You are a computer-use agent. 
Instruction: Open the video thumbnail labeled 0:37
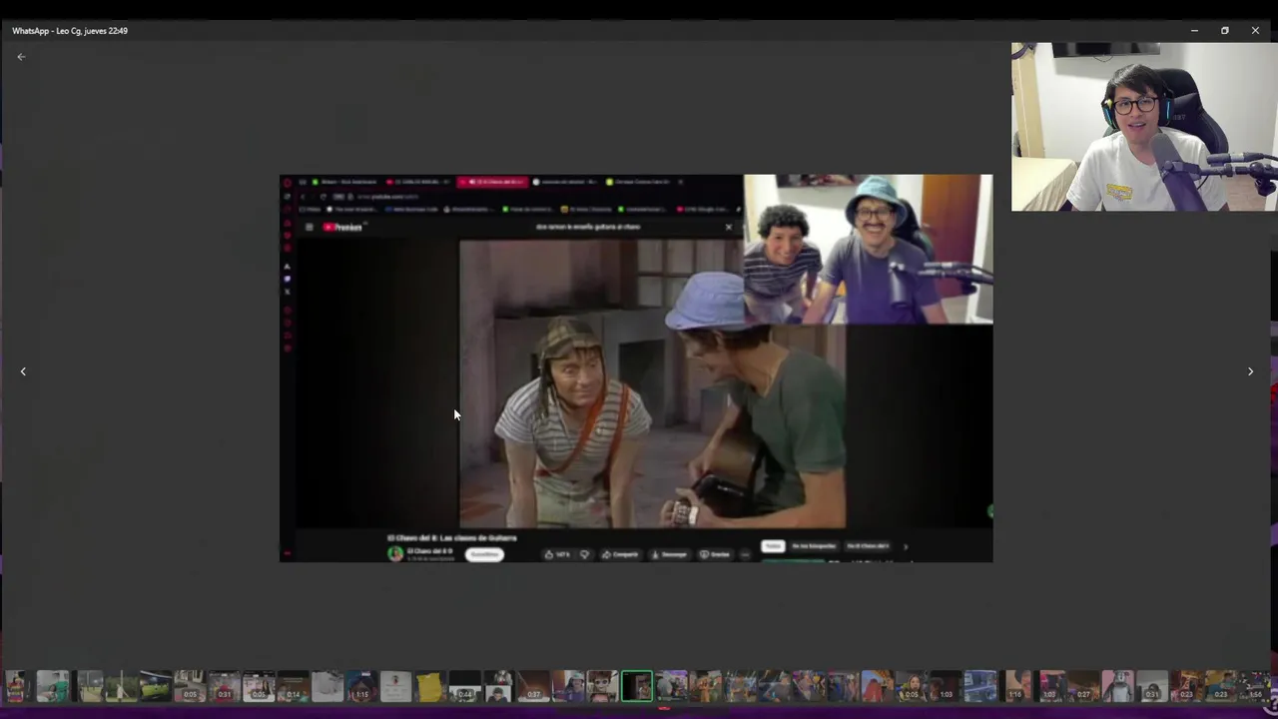click(533, 686)
